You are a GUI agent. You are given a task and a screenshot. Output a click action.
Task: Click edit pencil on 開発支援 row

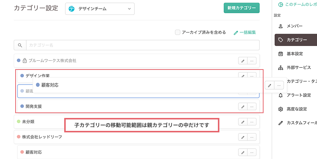pyautogui.click(x=242, y=106)
